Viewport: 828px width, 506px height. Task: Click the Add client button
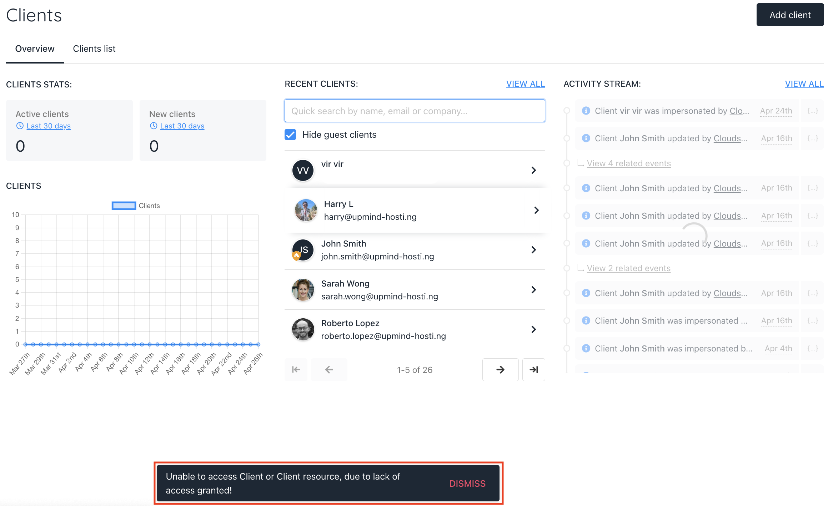pos(789,15)
